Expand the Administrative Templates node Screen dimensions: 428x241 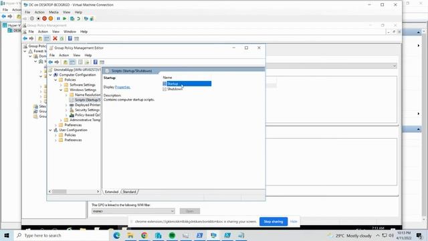pyautogui.click(x=61, y=120)
